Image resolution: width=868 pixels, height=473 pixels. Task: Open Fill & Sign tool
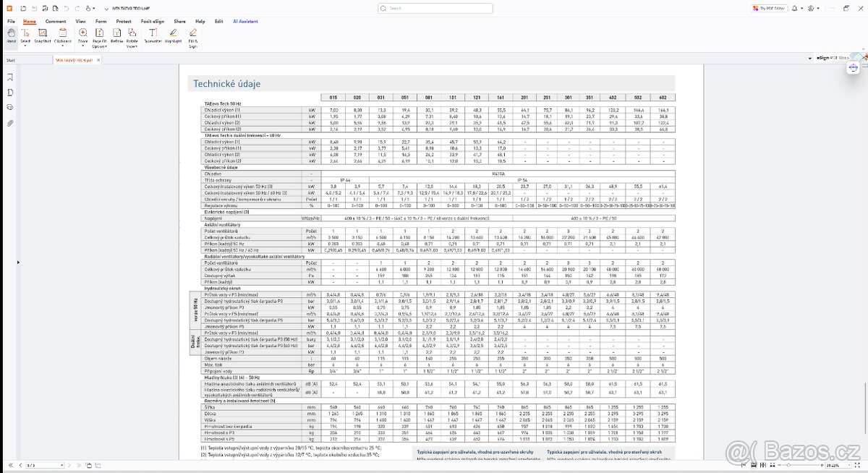coord(193,38)
